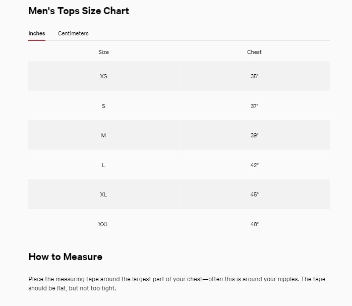Click the XXL size cell
Screen dimensions: 352x306
click(x=103, y=224)
